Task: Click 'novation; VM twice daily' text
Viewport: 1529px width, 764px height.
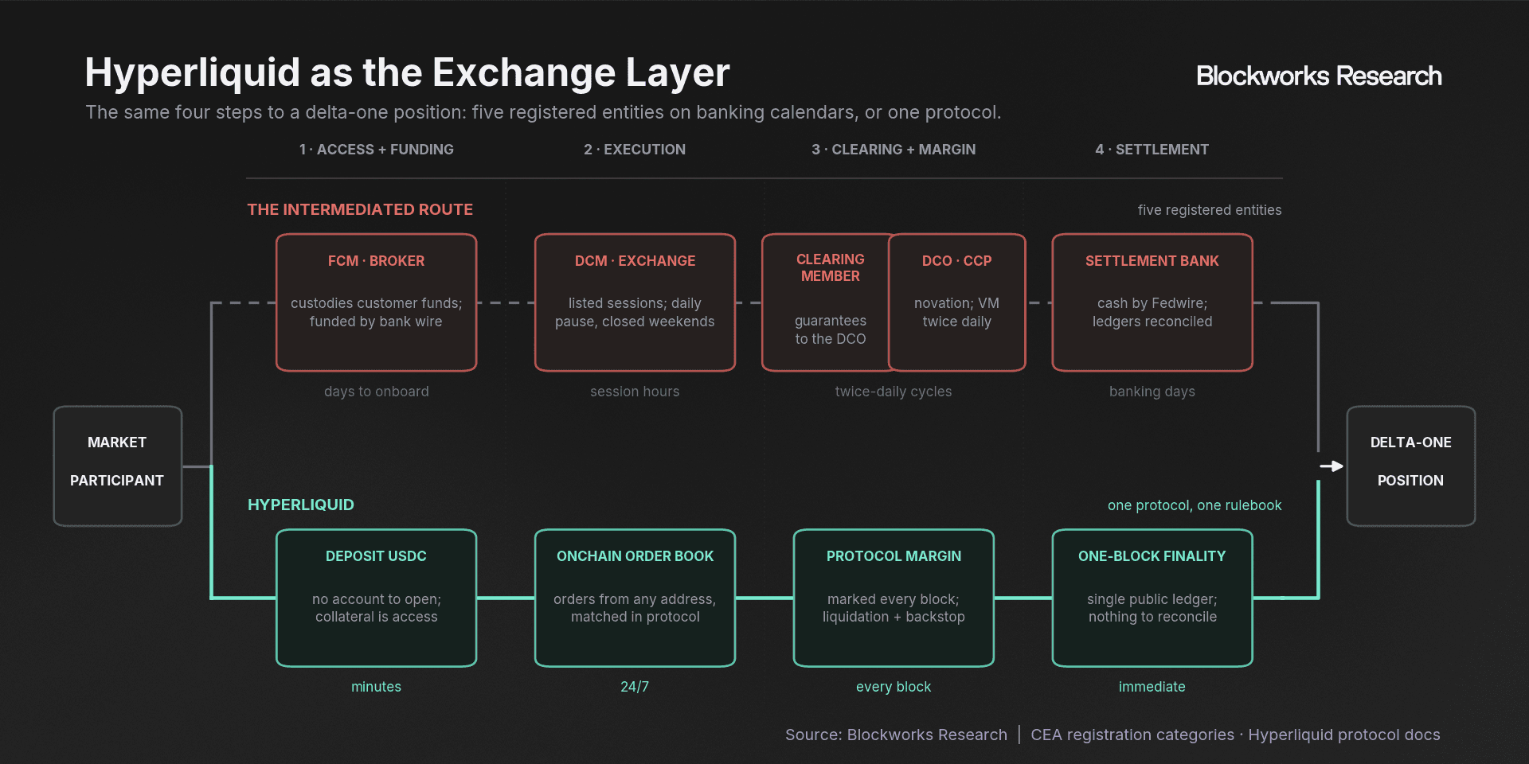Action: click(956, 312)
